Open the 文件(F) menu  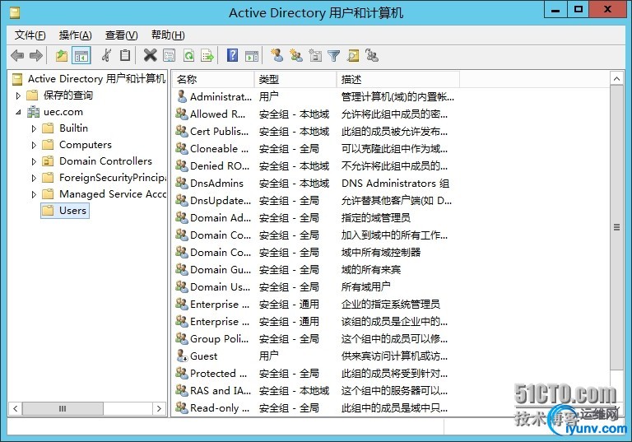click(x=30, y=35)
